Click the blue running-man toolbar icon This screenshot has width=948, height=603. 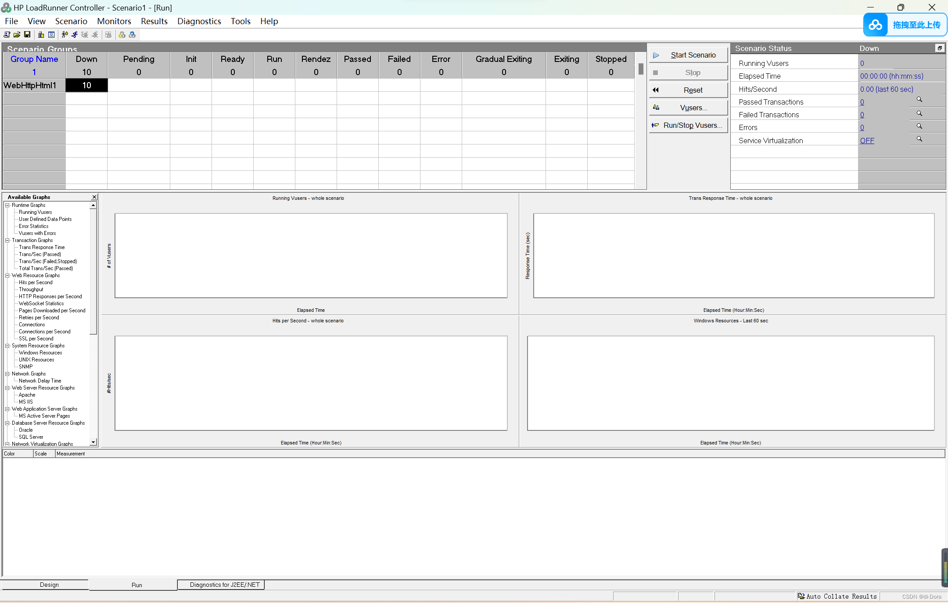pyautogui.click(x=75, y=35)
